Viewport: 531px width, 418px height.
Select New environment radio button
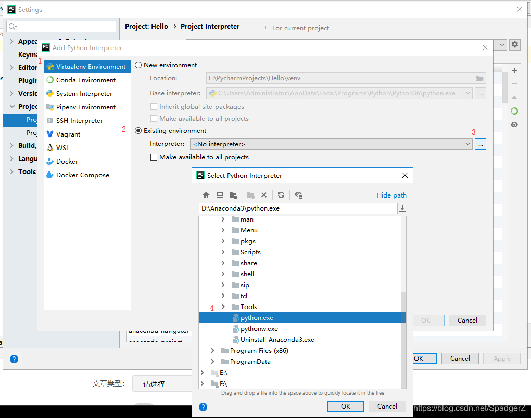point(138,65)
